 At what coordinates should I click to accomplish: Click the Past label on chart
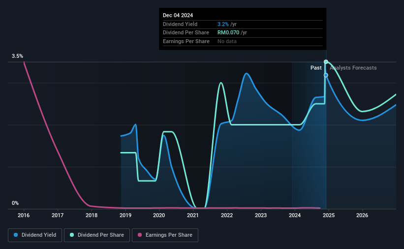tap(316, 68)
